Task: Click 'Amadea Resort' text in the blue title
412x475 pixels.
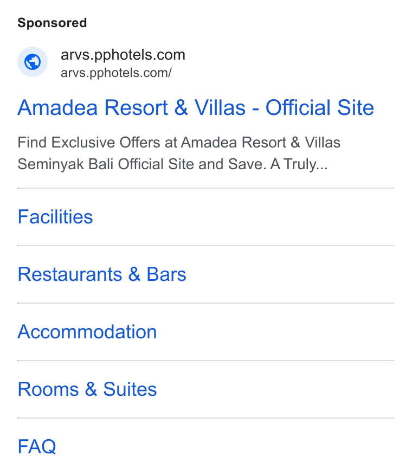Action: tap(93, 107)
